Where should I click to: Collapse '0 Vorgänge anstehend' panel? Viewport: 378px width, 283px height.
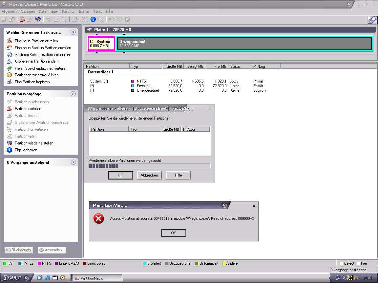coord(73,162)
